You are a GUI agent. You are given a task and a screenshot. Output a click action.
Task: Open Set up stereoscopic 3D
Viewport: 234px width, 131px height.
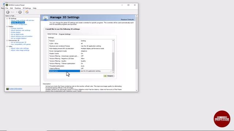pos(18,42)
